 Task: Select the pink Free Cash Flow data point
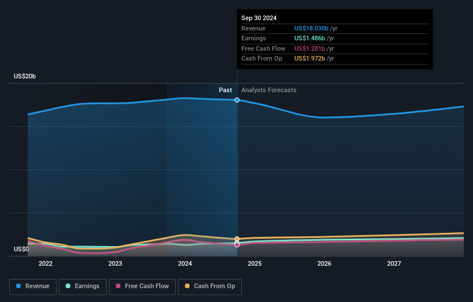point(237,245)
